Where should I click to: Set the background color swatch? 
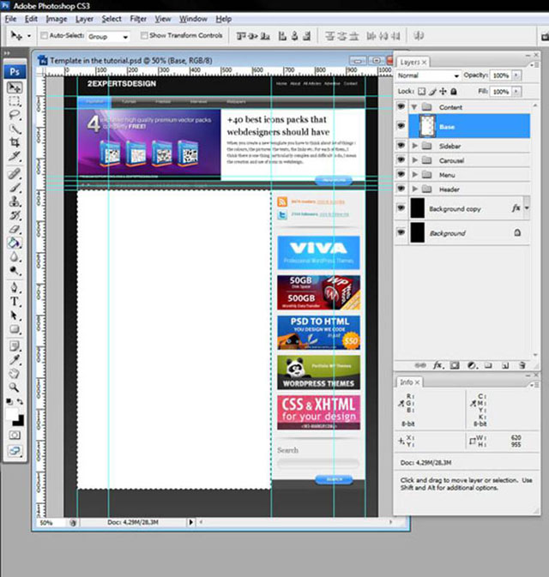[21, 421]
